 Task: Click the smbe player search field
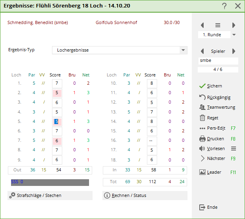[x=218, y=61]
